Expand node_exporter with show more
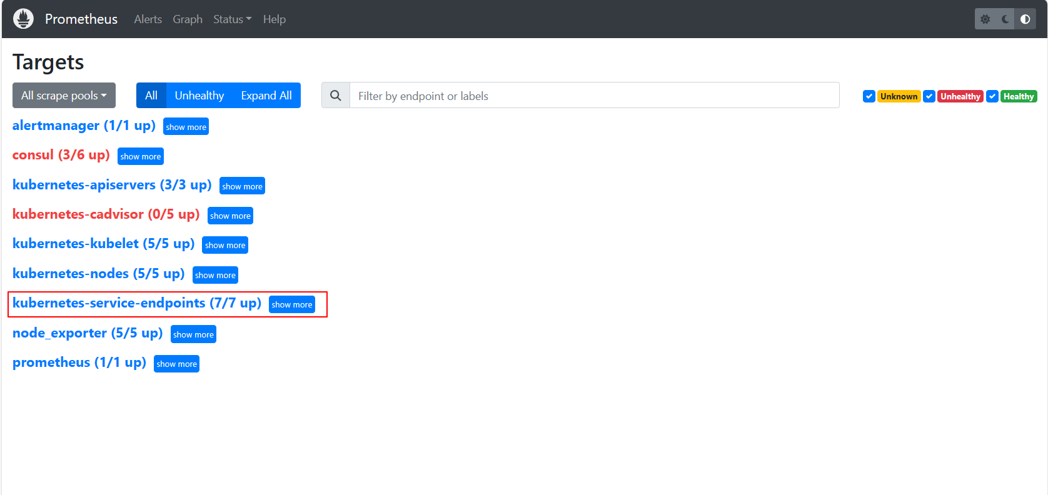Screen dimensions: 1048x495 (x=193, y=334)
